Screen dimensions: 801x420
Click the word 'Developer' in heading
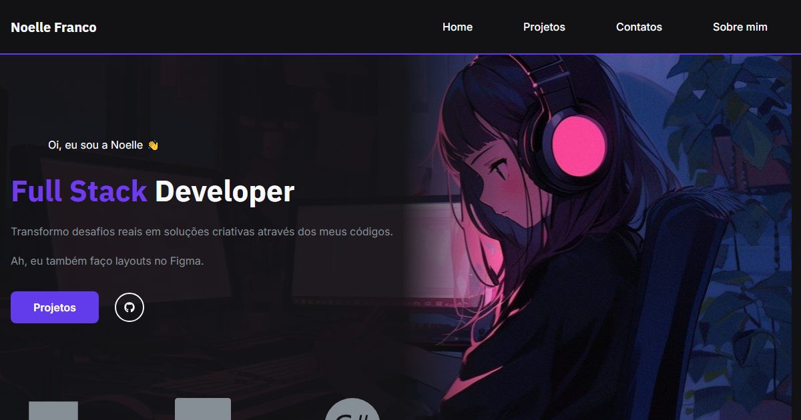[224, 191]
